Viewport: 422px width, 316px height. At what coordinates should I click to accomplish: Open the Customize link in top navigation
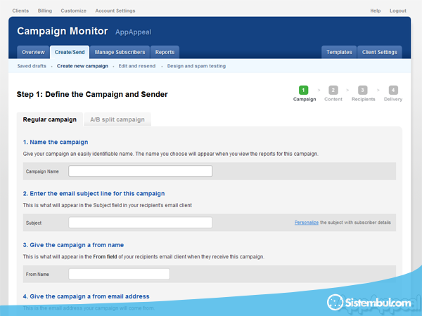tap(73, 11)
